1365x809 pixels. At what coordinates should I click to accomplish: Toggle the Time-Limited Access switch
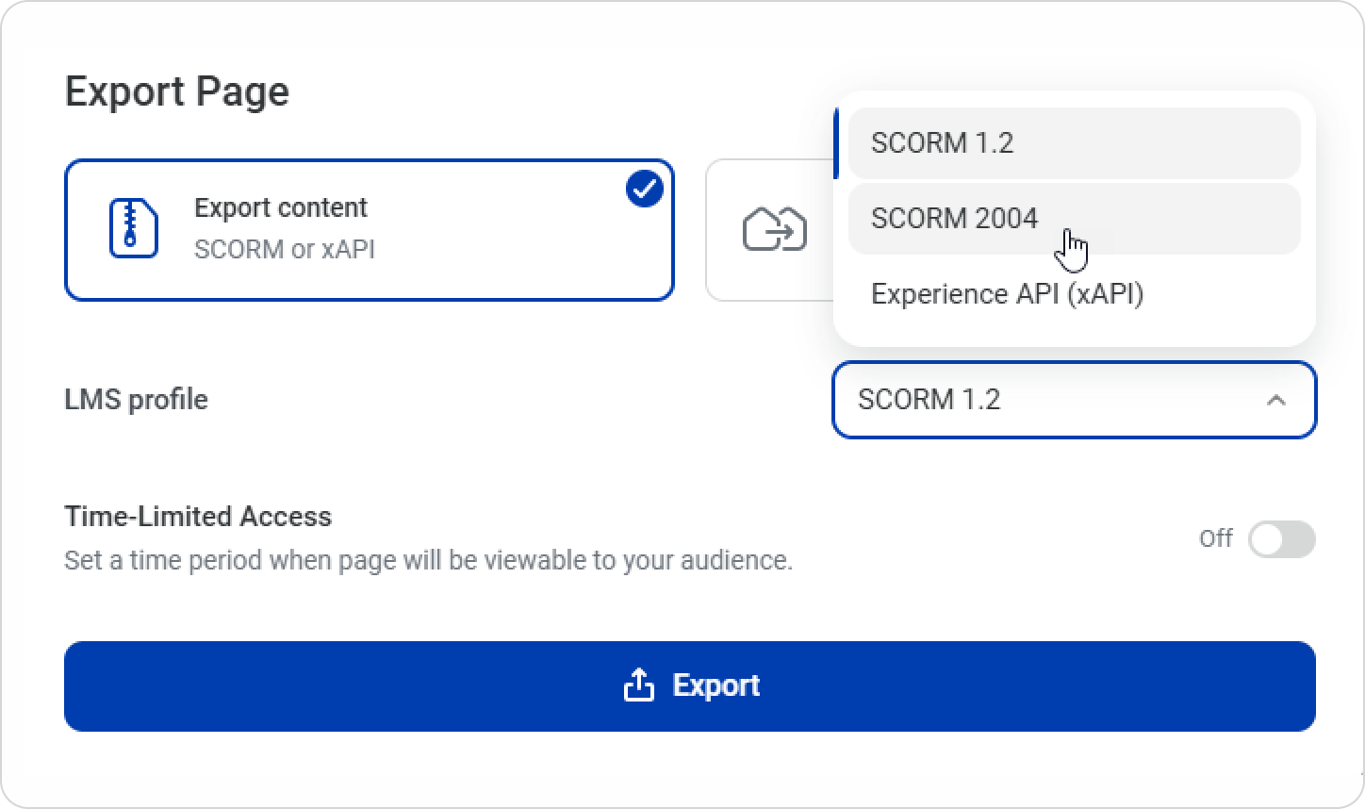pos(1281,539)
